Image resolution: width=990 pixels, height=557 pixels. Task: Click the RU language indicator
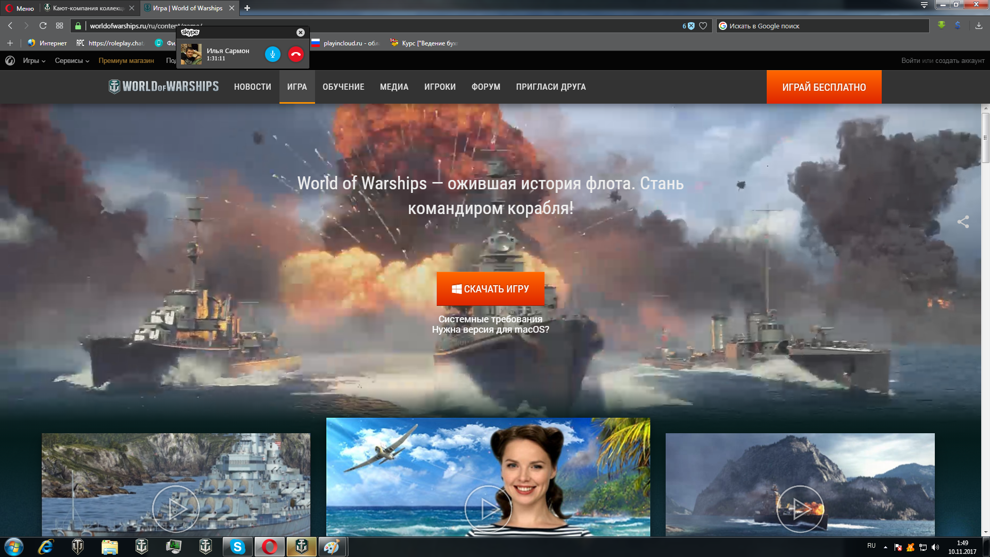[x=871, y=546]
